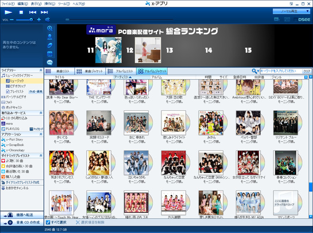The width and height of the screenshot is (313, 233).
Task: Open the ヘルプ menu
Action: (79, 3)
